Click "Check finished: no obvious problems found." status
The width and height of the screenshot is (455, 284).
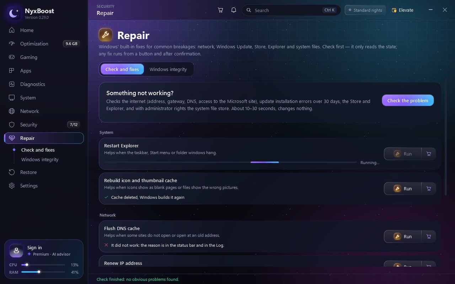pyautogui.click(x=138, y=279)
